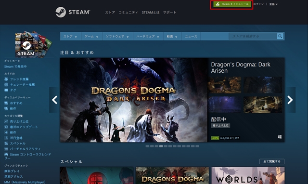Open the 言語 language dropdown

coord(273,4)
